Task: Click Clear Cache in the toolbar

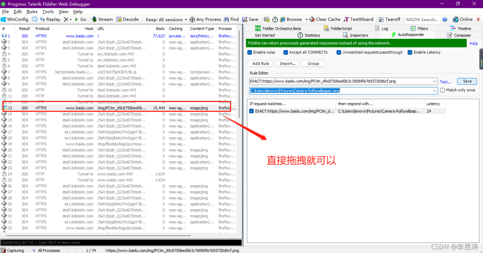Action: click(x=325, y=19)
